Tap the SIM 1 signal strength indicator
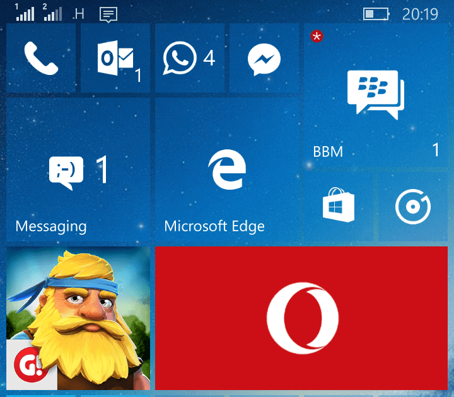454x397 pixels. coord(25,13)
